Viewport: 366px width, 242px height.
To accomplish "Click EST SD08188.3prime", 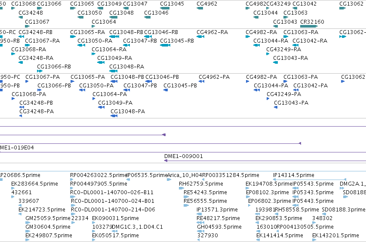I will point(343,210).
